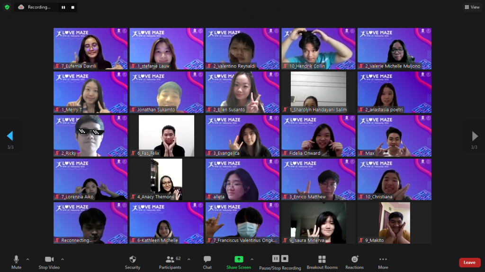The width and height of the screenshot is (485, 272).
Task: Select 6_Fas_Felix video tile
Action: 166,136
